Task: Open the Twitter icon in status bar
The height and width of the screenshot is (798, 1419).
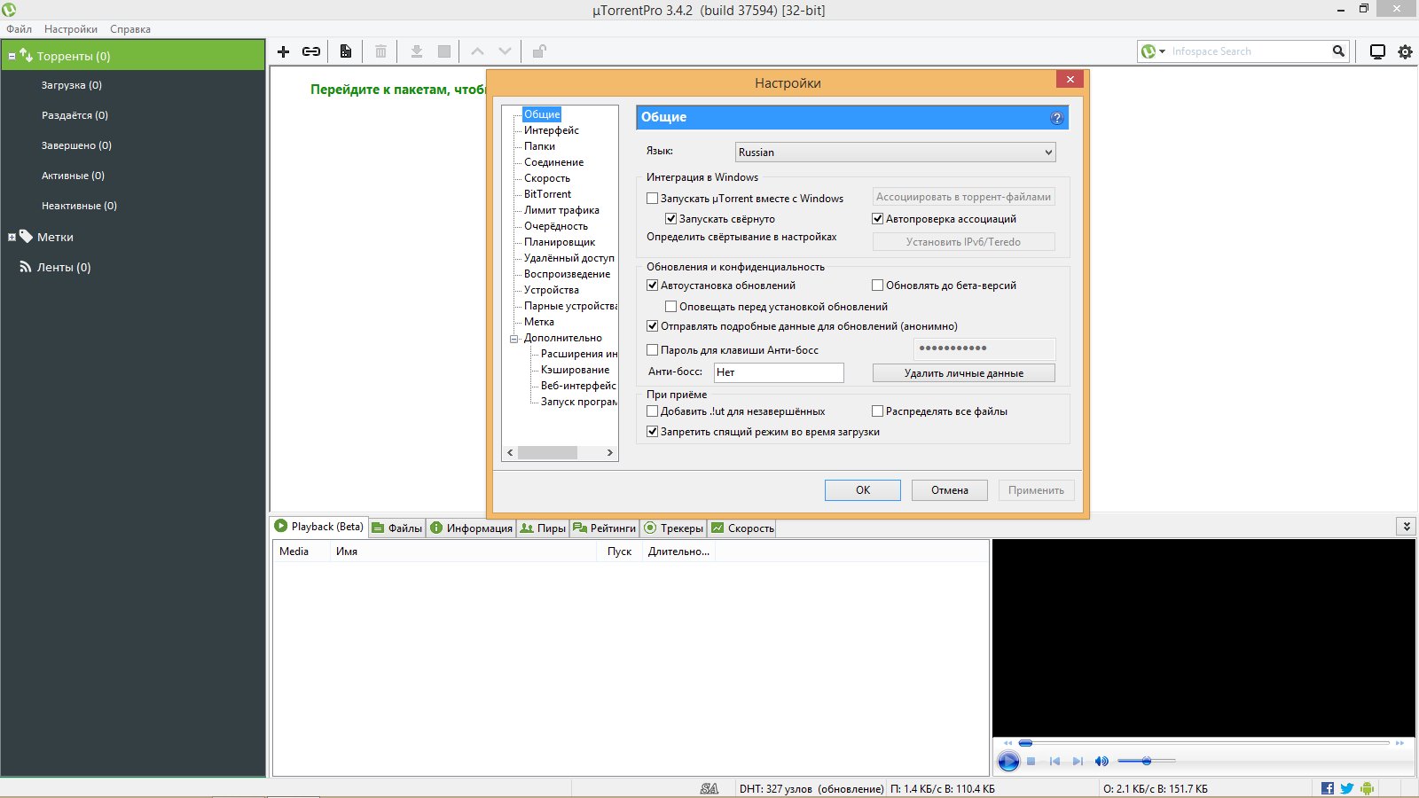Action: pos(1347,788)
